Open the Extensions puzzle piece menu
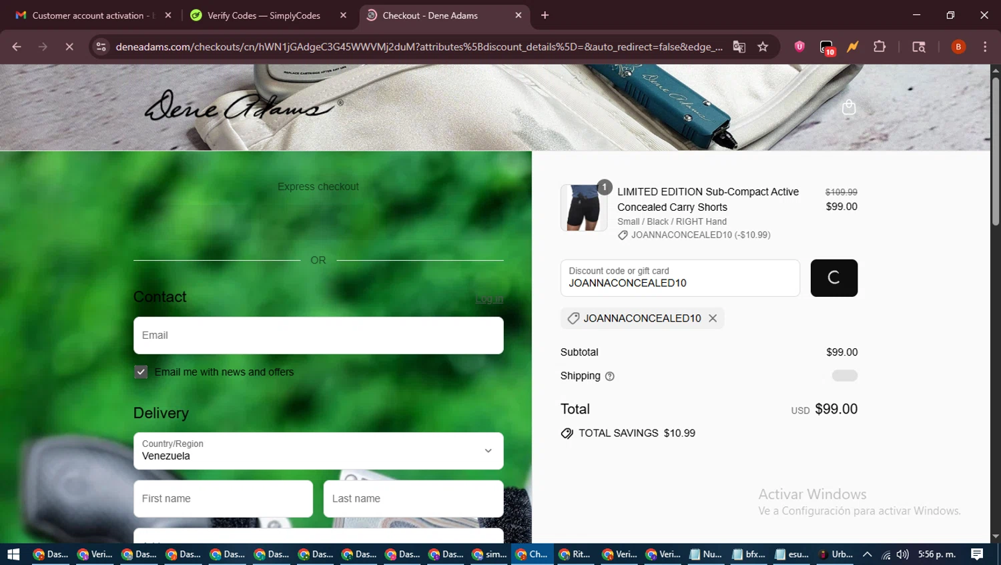Viewport: 1001px width, 565px height. tap(880, 47)
